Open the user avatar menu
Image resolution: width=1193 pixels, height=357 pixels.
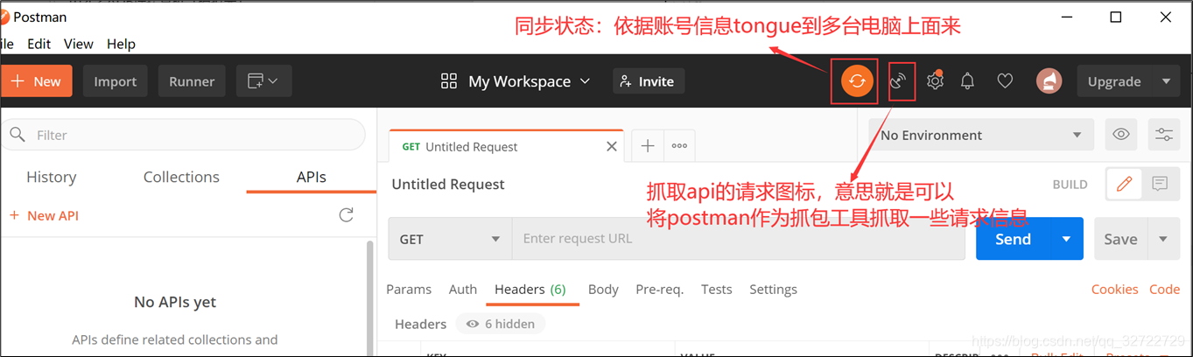point(1049,81)
